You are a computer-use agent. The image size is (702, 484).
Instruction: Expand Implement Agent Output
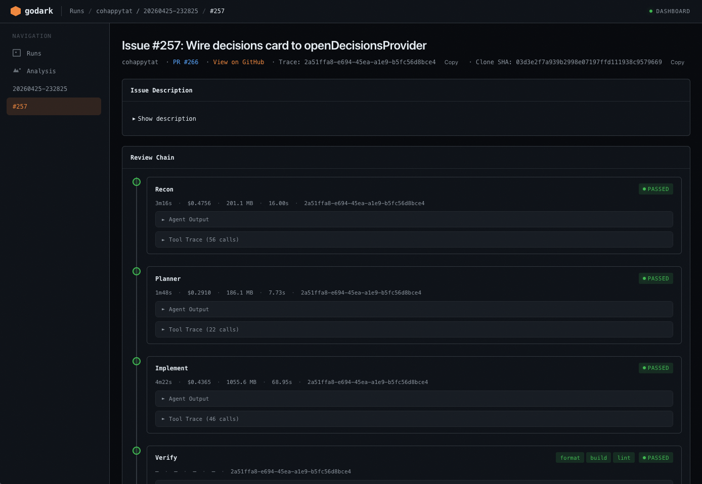pyautogui.click(x=414, y=399)
